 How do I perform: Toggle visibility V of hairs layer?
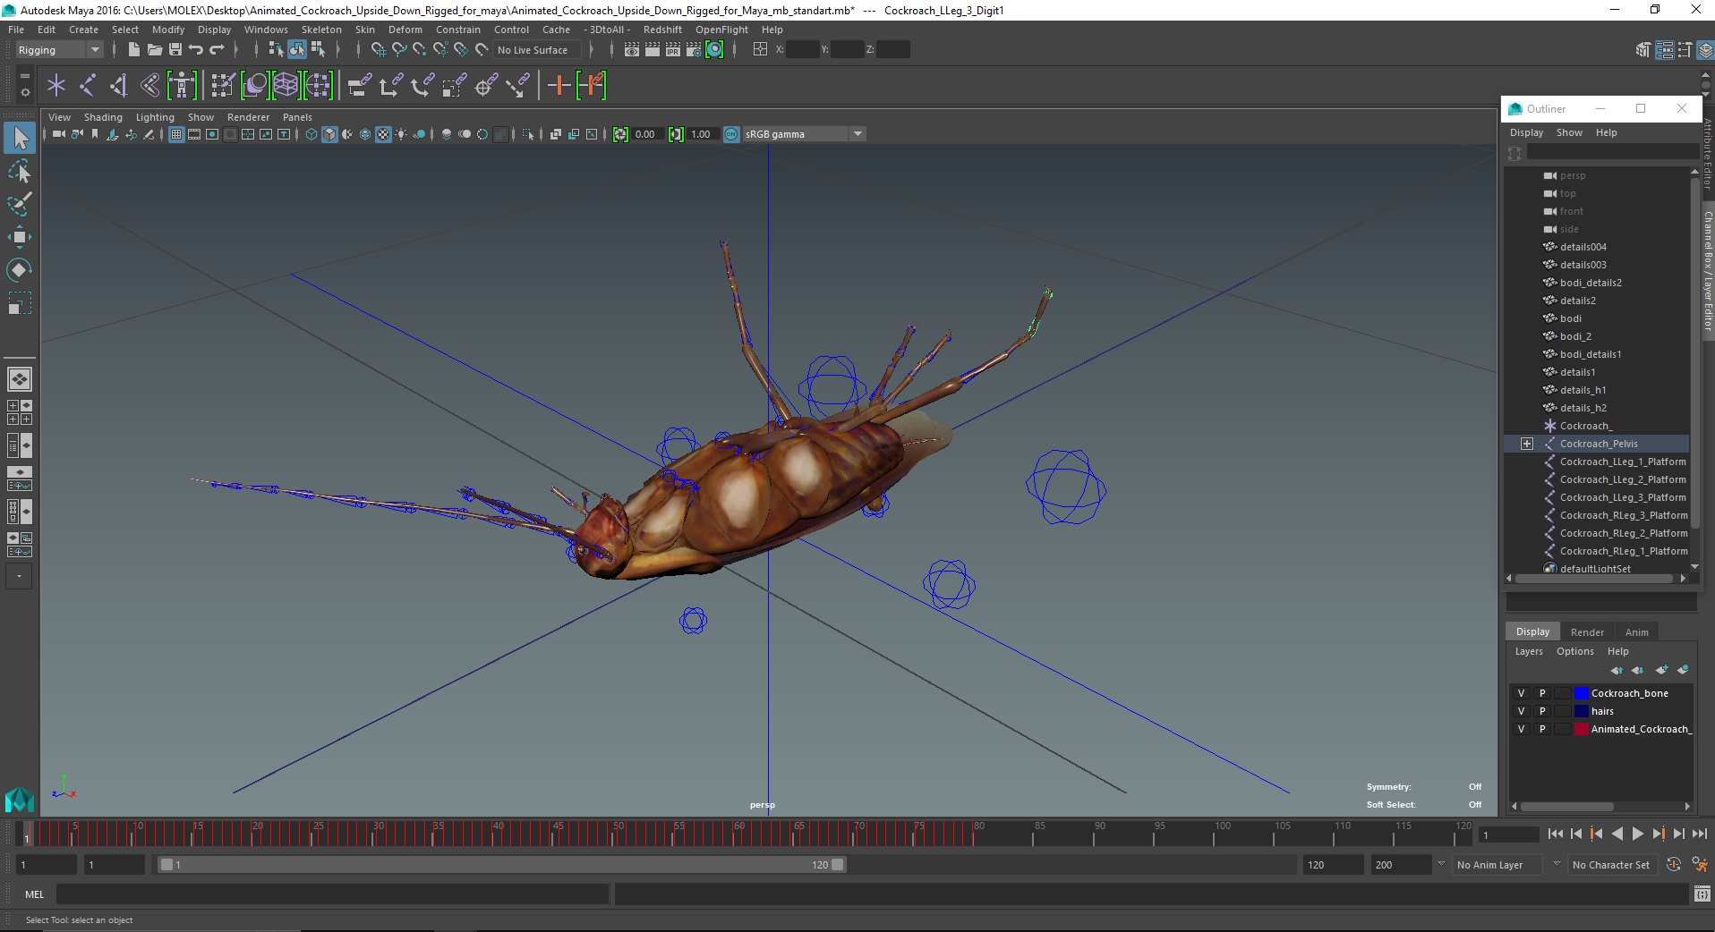[x=1521, y=711]
